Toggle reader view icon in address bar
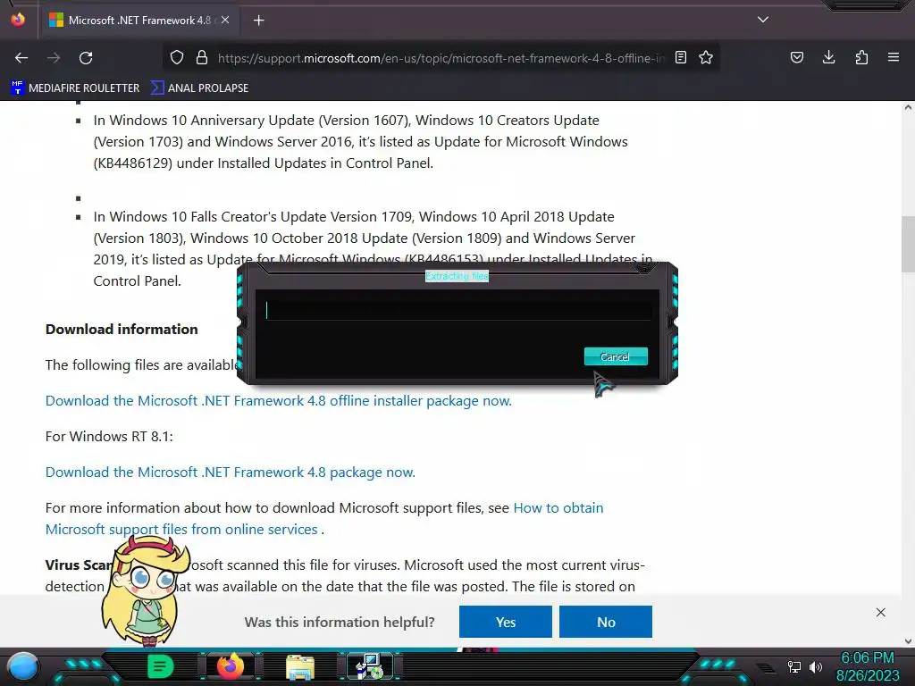The image size is (915, 686). [680, 58]
